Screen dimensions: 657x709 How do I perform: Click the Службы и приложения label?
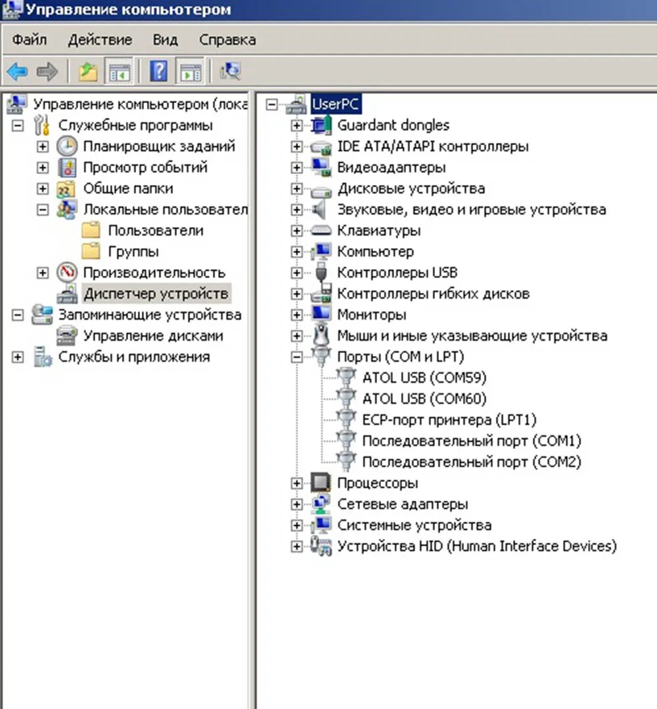point(134,356)
